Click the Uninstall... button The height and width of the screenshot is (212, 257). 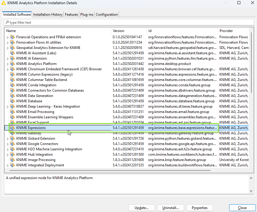click(x=170, y=208)
